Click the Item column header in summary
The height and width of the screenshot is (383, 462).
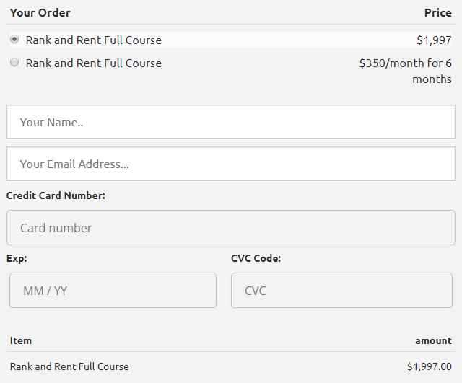21,340
